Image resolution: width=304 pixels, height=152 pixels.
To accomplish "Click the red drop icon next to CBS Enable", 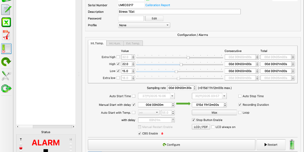I will (162, 133).
